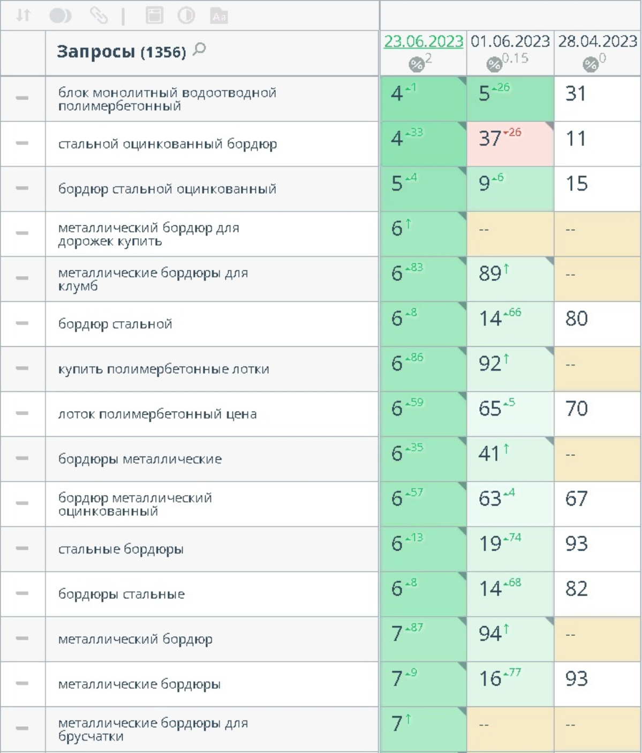Toggle dash marker for 'бордюр стальной' row

[x=22, y=323]
